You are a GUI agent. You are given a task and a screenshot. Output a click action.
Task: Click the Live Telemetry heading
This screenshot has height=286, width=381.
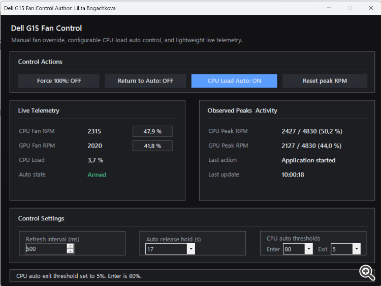tap(39, 110)
